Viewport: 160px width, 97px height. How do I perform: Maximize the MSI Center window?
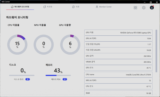click(x=151, y=2)
